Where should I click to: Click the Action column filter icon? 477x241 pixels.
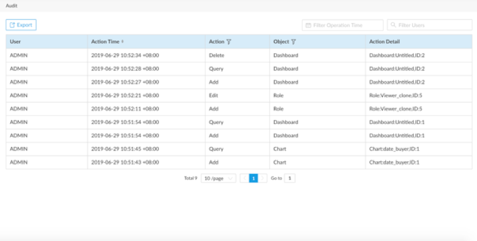[x=229, y=42]
